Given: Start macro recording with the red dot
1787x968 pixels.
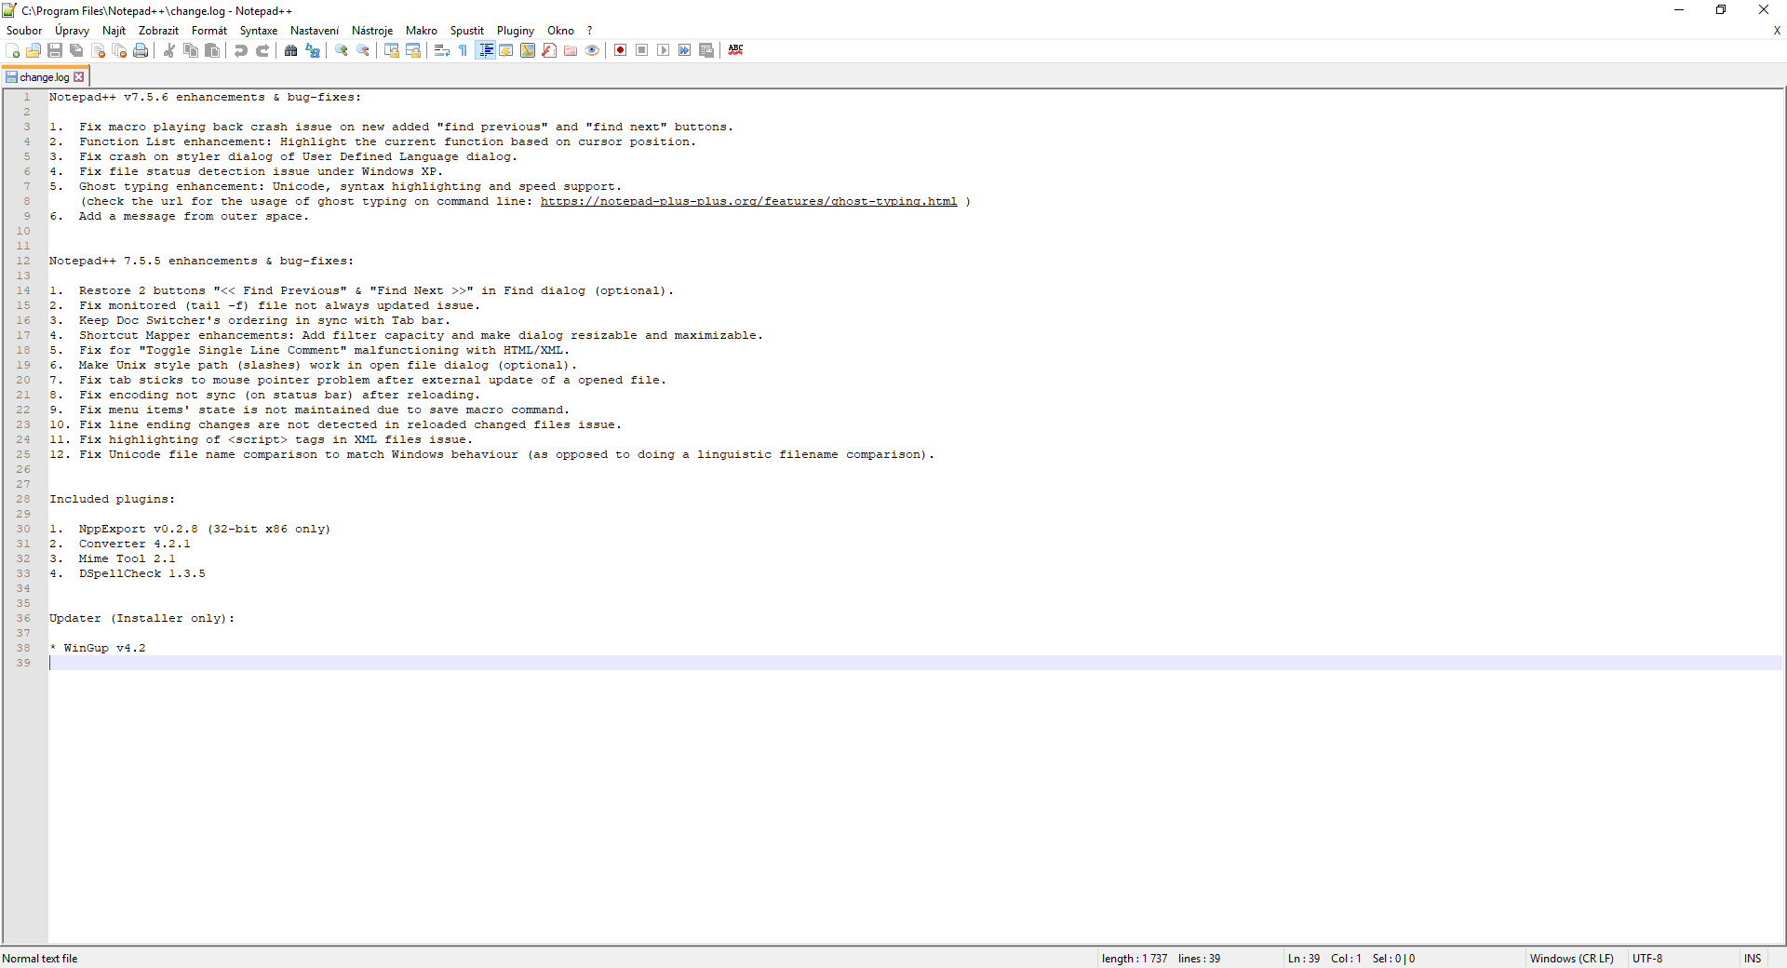Looking at the screenshot, I should [x=621, y=50].
